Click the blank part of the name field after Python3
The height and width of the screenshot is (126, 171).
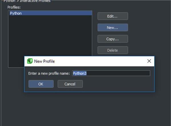(x=118, y=73)
